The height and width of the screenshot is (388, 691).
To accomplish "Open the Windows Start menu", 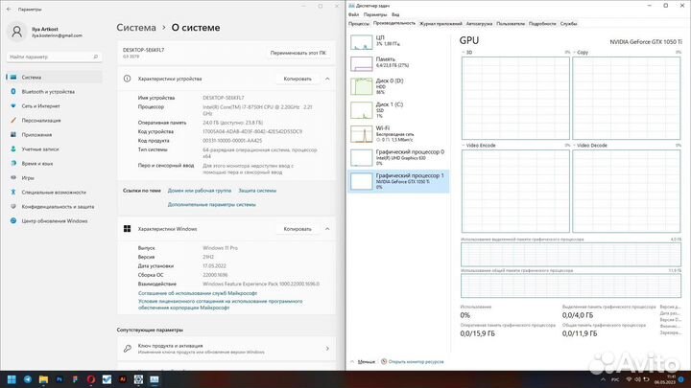I will point(12,379).
